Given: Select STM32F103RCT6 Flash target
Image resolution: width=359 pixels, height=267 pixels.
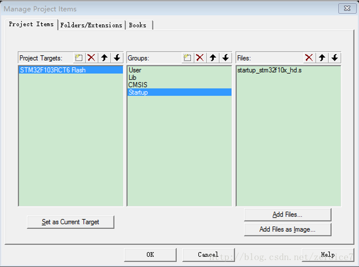Looking at the screenshot, I should [71, 70].
